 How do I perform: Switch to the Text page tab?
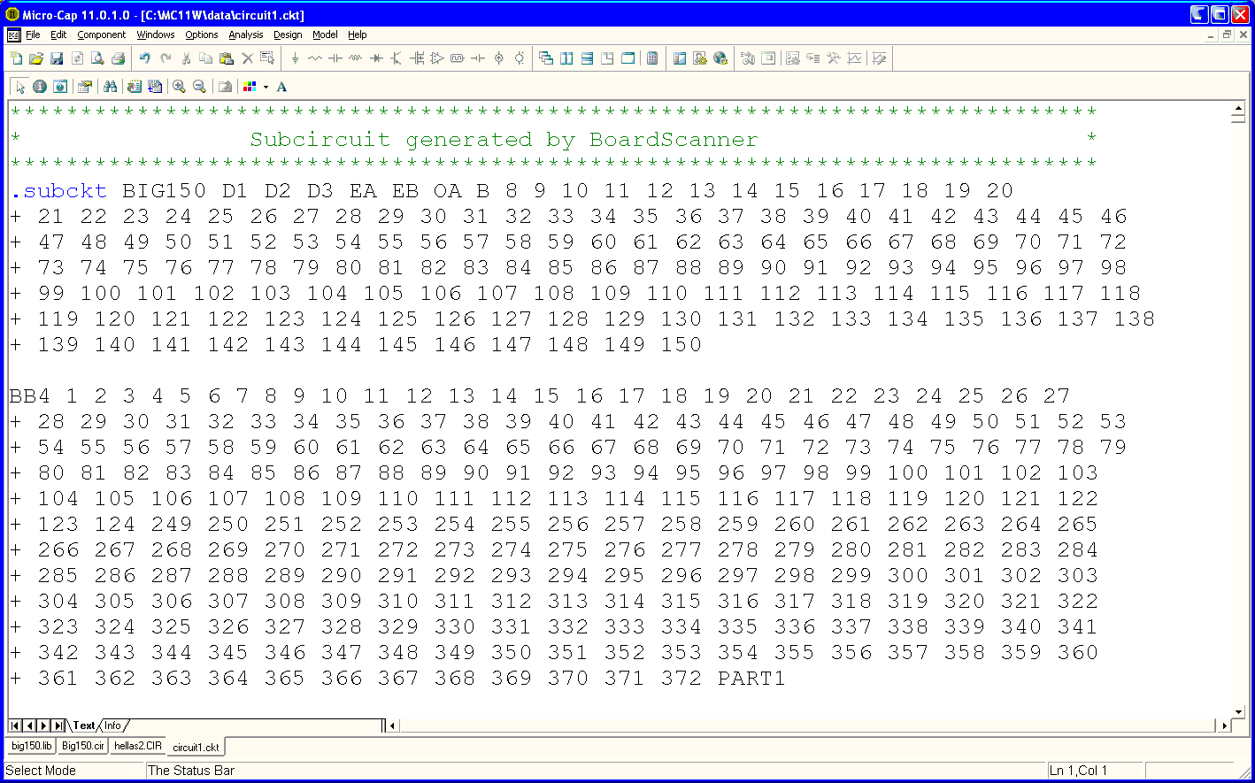click(84, 725)
